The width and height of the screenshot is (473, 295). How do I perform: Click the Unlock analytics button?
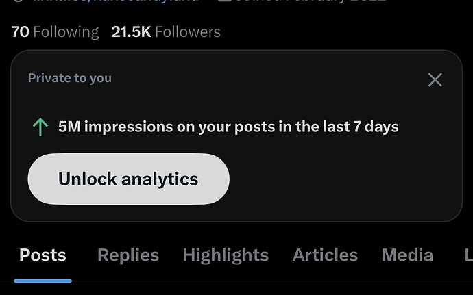point(128,179)
